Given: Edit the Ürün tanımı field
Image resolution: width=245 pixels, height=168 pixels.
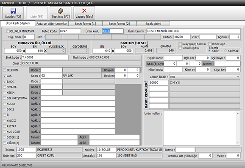Looking at the screenshot, I should pyautogui.click(x=193, y=31).
